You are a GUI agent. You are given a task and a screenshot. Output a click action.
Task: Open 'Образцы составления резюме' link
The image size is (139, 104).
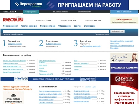(x=122, y=46)
